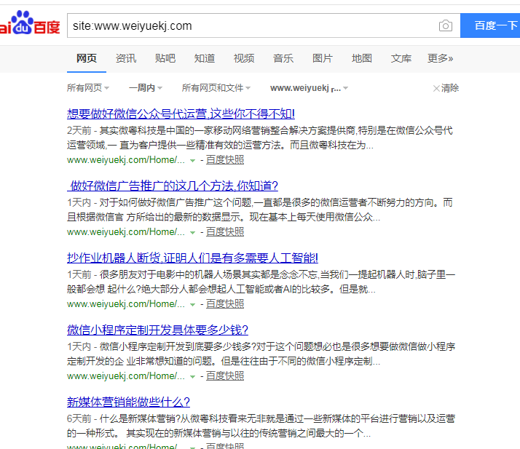Viewport: 520px width, 449px height.
Task: Open the www.weiyuekj site filter dropdown
Action: [x=309, y=88]
